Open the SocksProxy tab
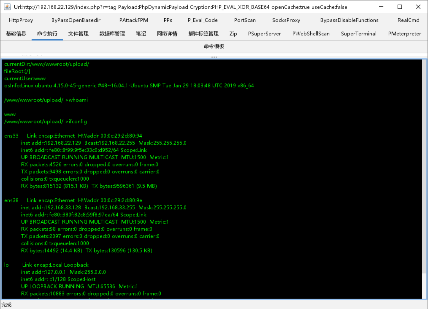The height and width of the screenshot is (309, 428). coord(286,20)
